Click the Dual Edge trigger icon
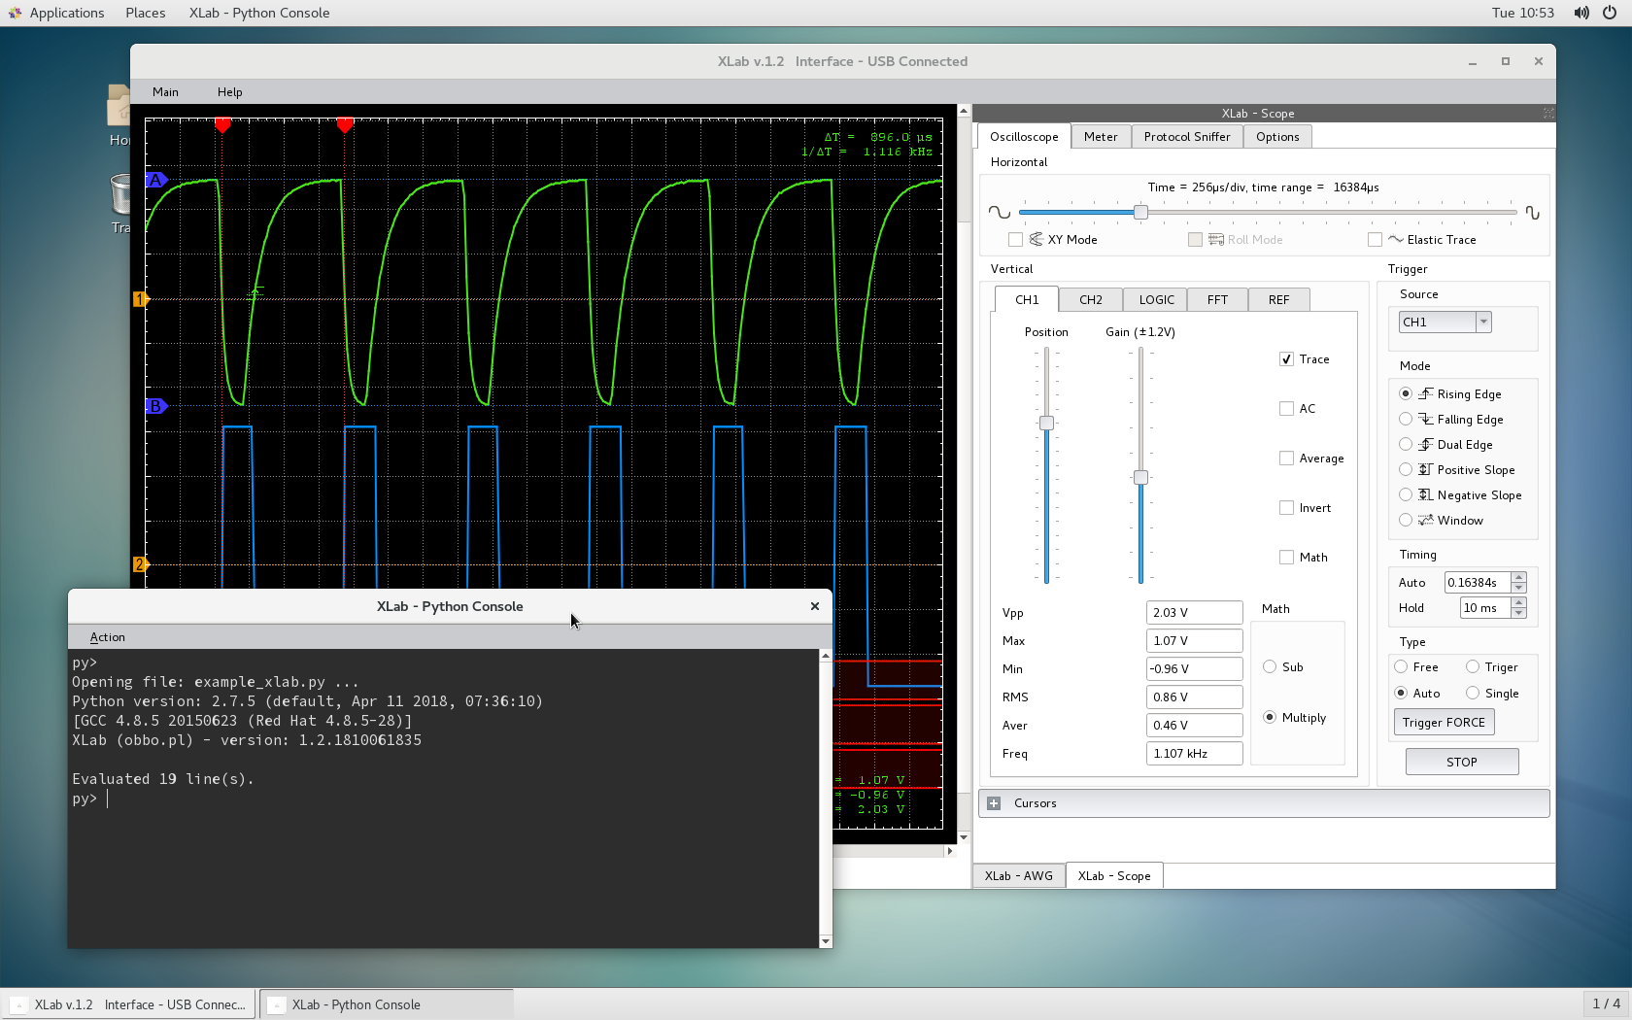The height and width of the screenshot is (1020, 1632). [1426, 444]
